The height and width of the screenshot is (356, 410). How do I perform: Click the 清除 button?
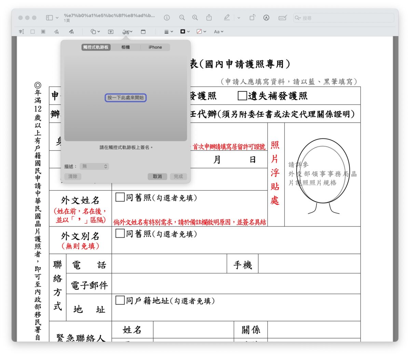click(73, 177)
